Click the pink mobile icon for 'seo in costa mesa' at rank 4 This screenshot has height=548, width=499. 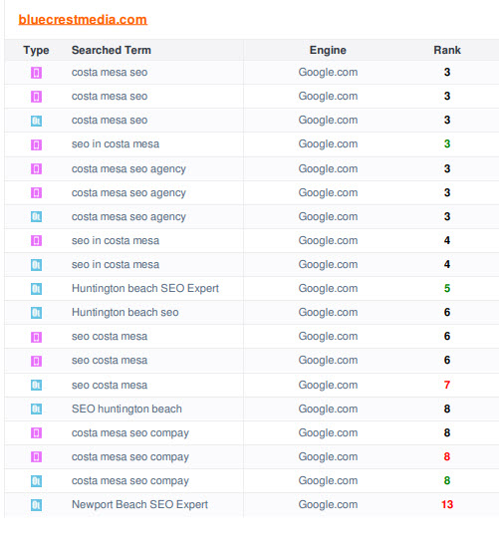36,240
